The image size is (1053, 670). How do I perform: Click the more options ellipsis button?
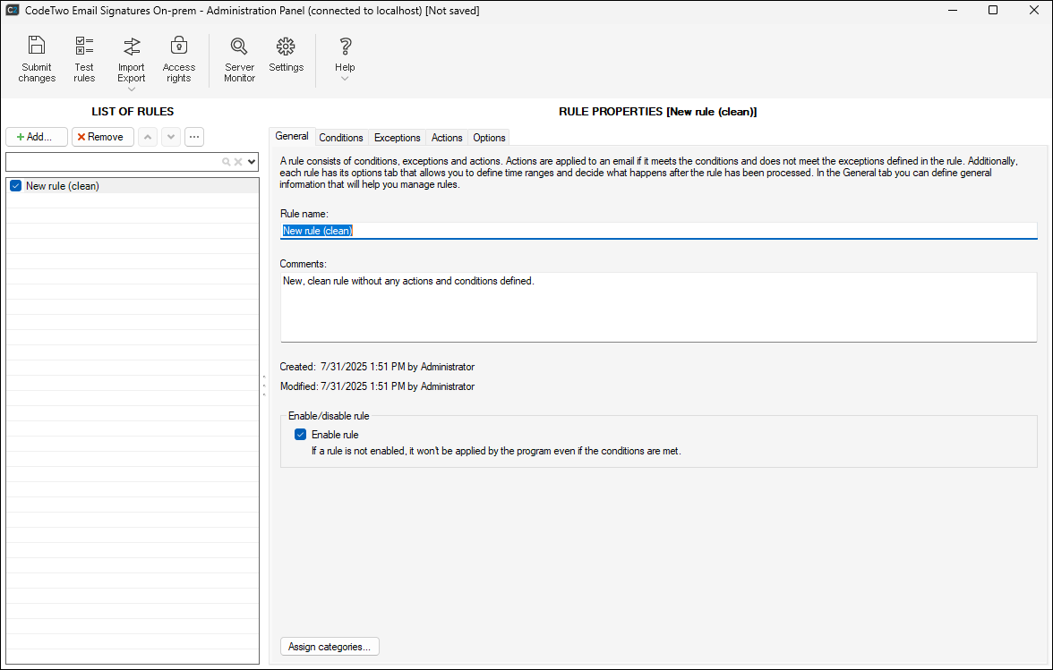pos(194,137)
